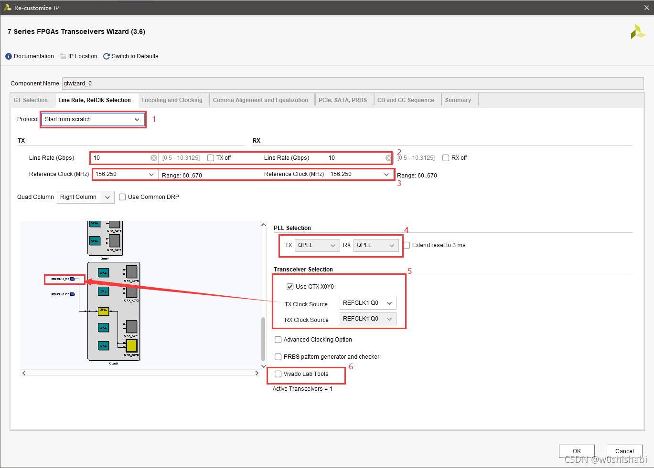This screenshot has width=654, height=468.
Task: Go to the Summary tab
Action: 458,100
